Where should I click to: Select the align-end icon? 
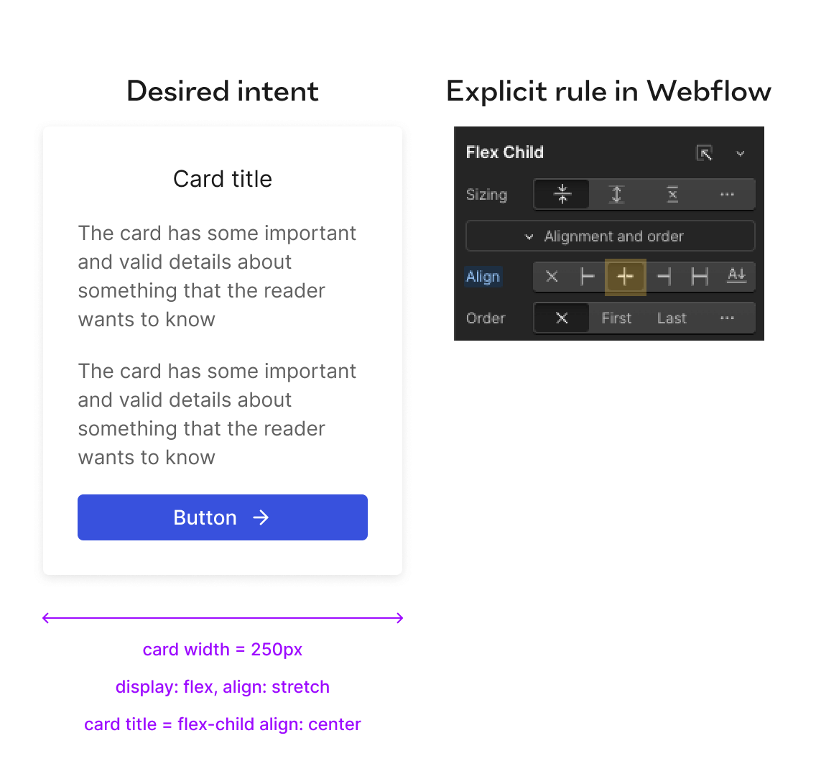click(662, 277)
